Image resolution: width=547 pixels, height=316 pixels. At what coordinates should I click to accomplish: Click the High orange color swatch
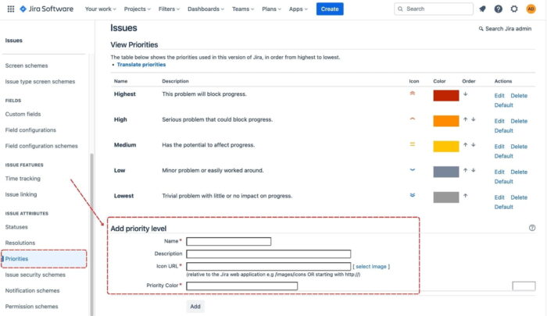click(446, 121)
